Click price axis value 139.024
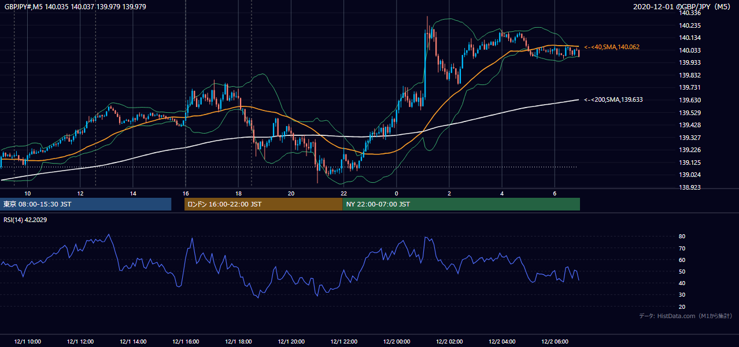The height and width of the screenshot is (347, 739). 690,175
